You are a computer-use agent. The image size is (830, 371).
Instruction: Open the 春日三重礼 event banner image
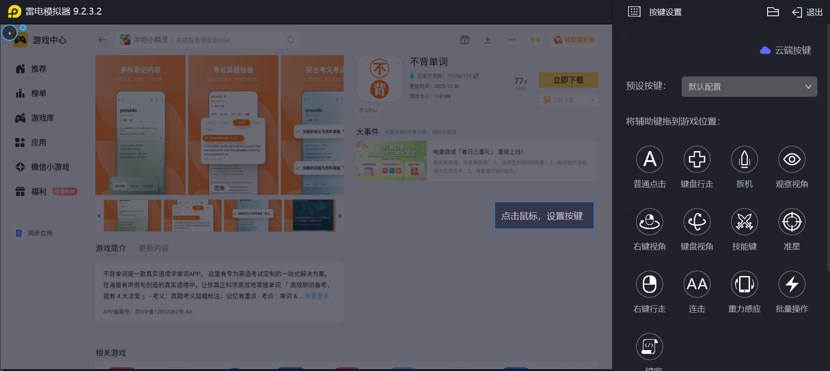pos(391,161)
